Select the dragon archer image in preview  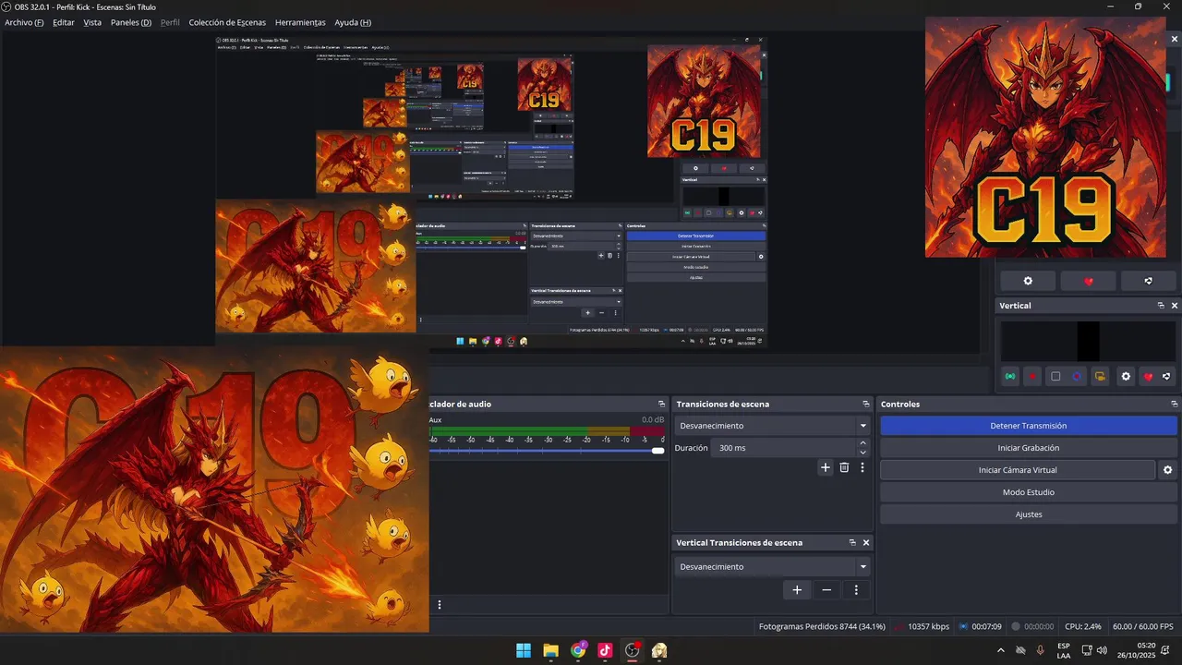click(214, 490)
